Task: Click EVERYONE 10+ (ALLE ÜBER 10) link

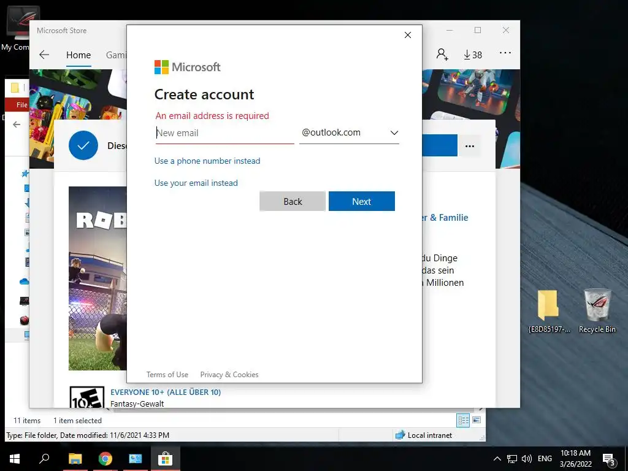Action: point(166,392)
